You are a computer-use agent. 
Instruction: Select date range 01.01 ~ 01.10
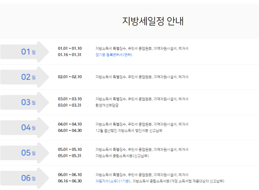point(70,49)
